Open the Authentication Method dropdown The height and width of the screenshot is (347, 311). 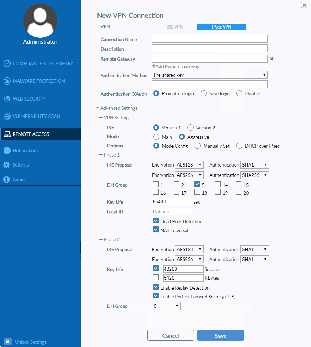tap(210, 75)
